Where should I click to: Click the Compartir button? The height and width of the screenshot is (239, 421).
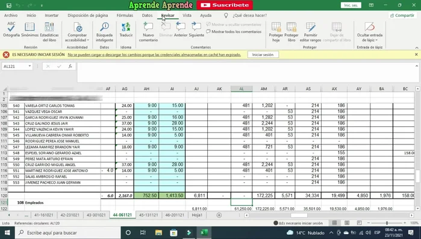(402, 16)
